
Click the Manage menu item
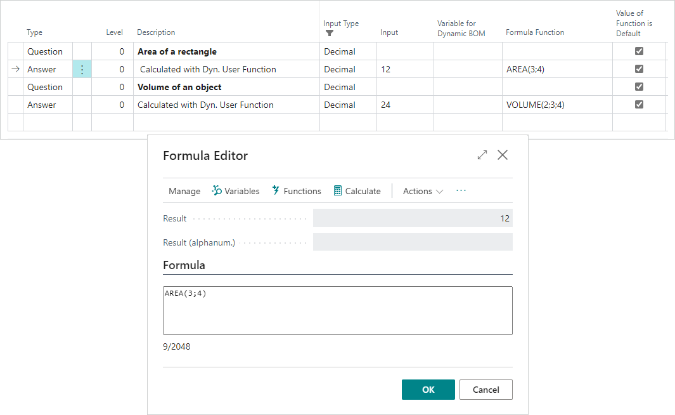point(184,190)
